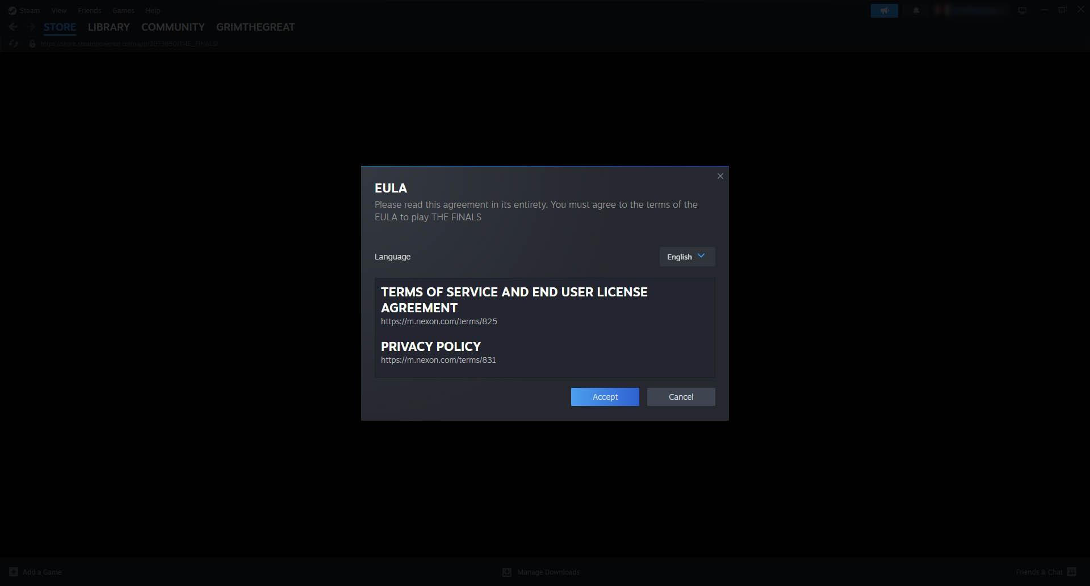Expand language list via chevron arrow
The width and height of the screenshot is (1090, 586).
(x=701, y=256)
